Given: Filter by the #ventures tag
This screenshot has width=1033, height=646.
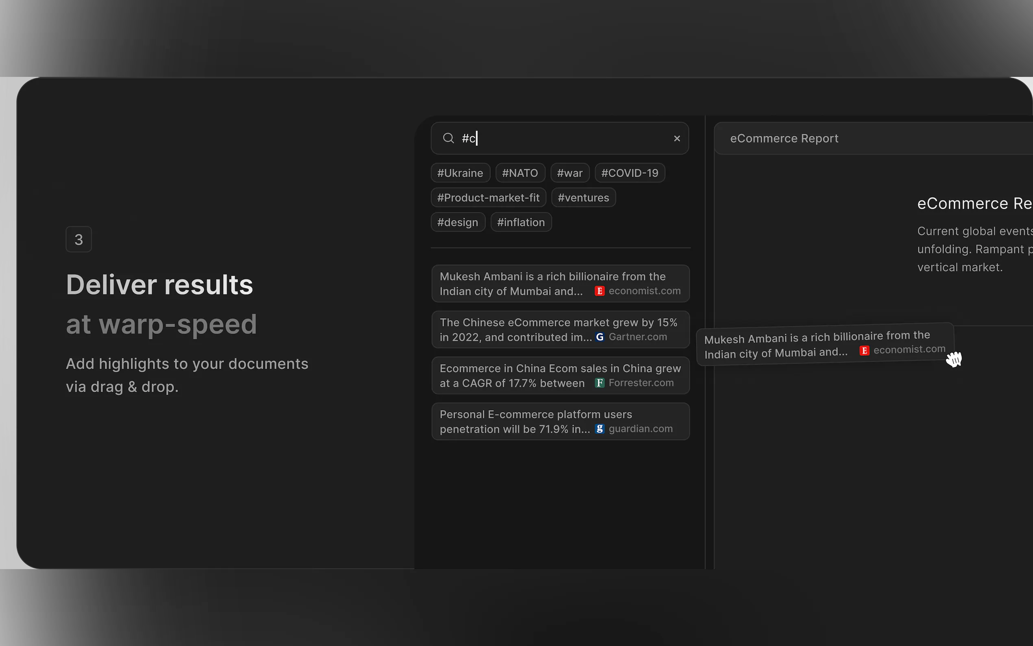Looking at the screenshot, I should pyautogui.click(x=583, y=198).
